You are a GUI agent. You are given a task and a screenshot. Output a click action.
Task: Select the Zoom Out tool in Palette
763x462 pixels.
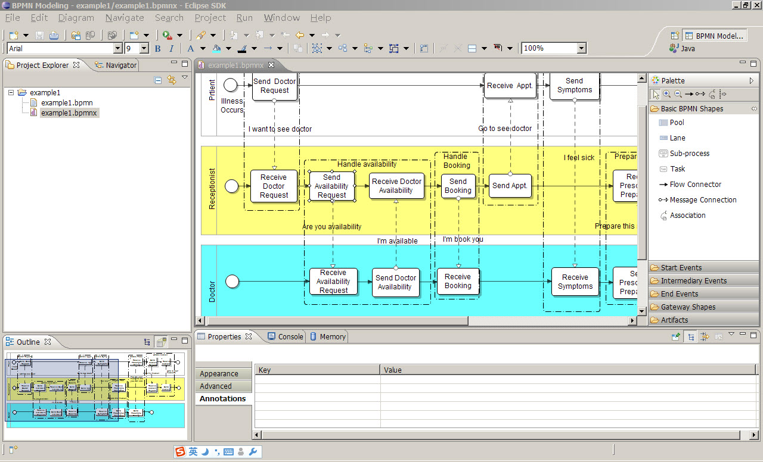coord(678,94)
